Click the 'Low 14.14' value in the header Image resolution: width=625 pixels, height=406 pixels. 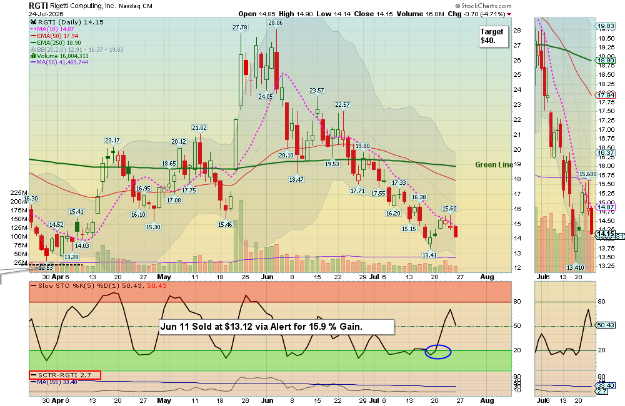334,14
